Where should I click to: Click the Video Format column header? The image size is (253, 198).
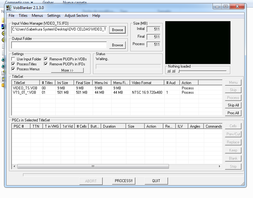(x=147, y=83)
